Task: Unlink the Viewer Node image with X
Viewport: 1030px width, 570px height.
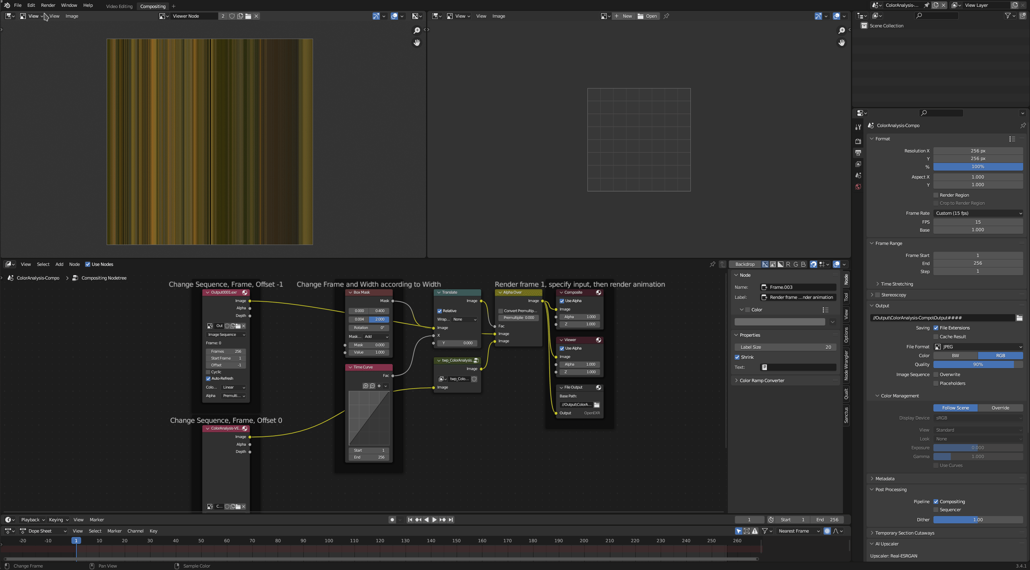Action: [x=256, y=16]
